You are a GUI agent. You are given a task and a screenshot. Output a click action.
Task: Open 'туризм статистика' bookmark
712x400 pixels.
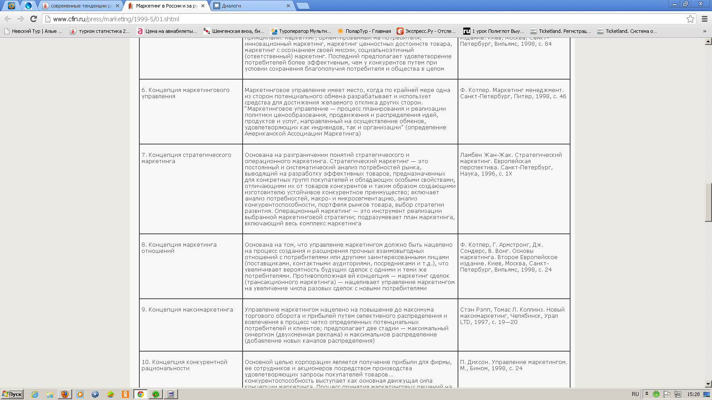click(100, 31)
